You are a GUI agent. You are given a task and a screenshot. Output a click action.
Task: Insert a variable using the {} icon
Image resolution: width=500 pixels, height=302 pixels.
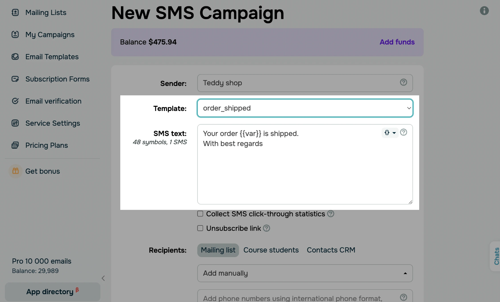pyautogui.click(x=387, y=133)
